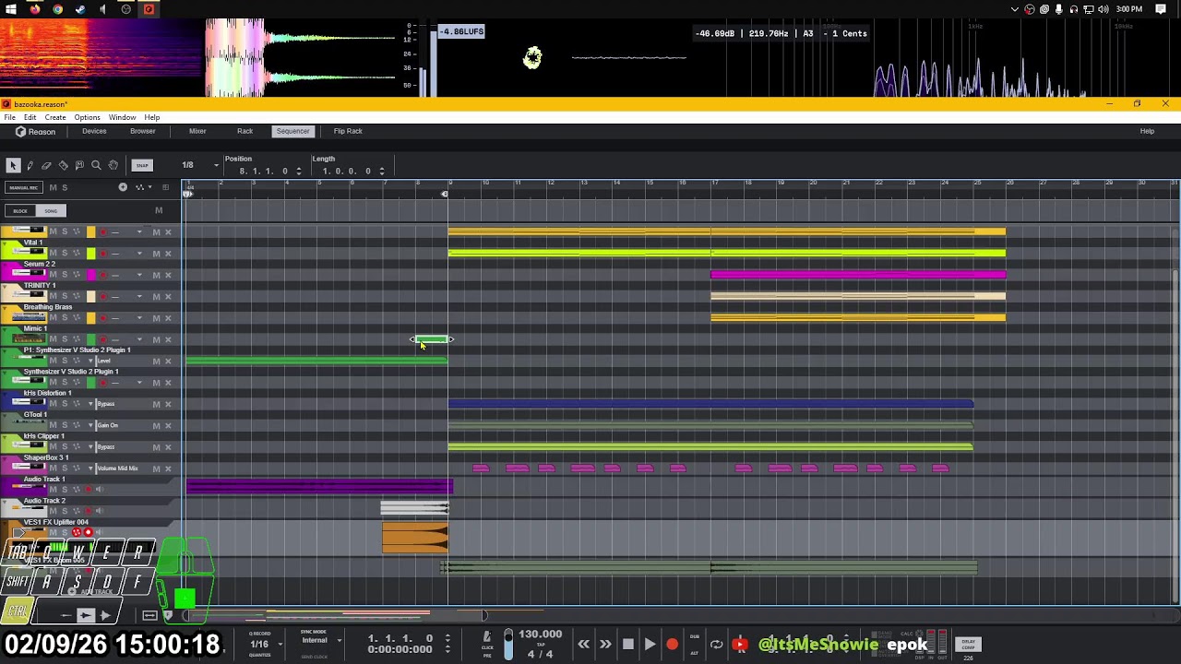This screenshot has width=1181, height=664.
Task: Collapse the Vital 1 track
Action: tap(4, 243)
